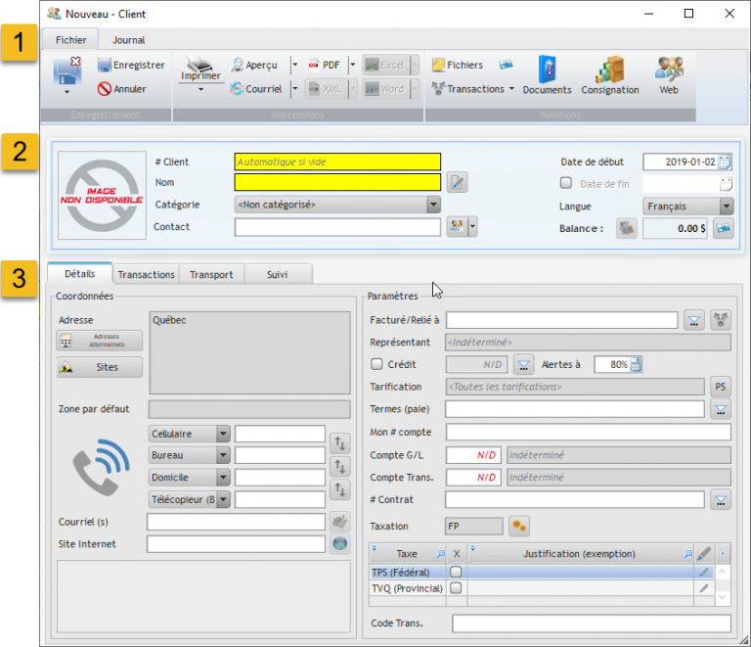Screen dimensions: 751x647
Task: Switch to the Fichier ribbon tab
Action: [x=70, y=40]
